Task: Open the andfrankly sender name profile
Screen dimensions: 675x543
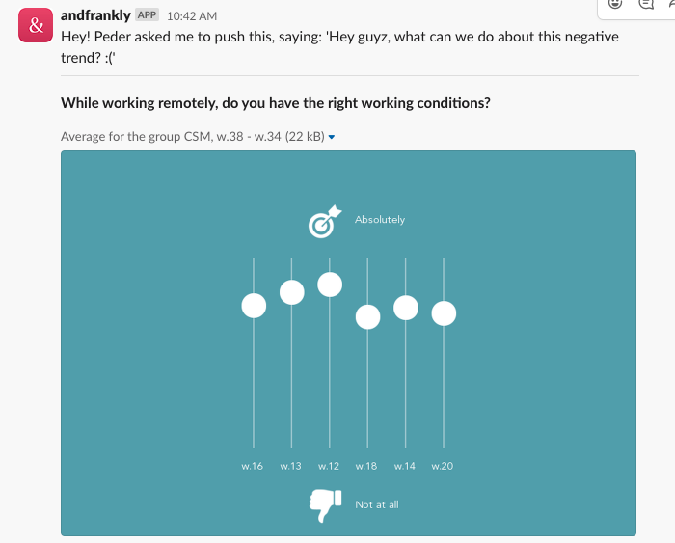Action: click(95, 15)
